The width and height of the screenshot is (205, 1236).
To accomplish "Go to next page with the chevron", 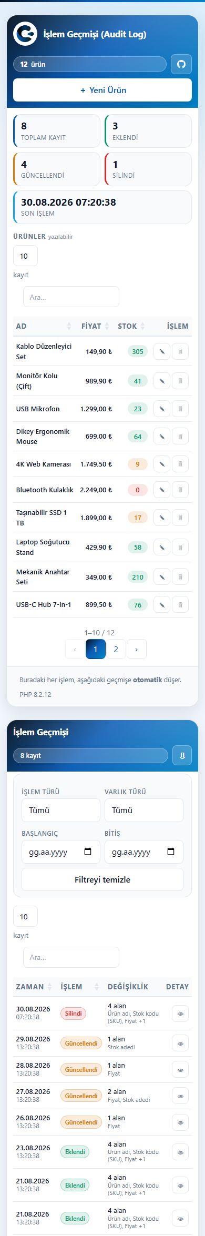I will 137,649.
